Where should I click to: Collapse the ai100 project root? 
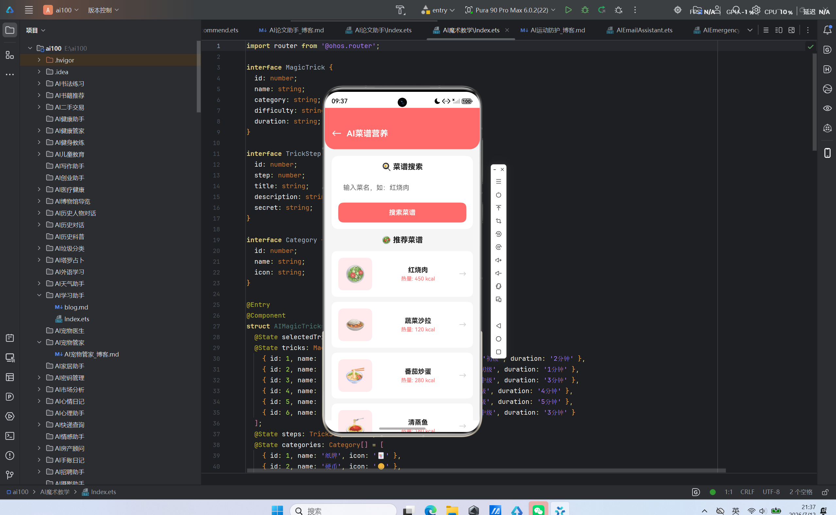click(30, 48)
